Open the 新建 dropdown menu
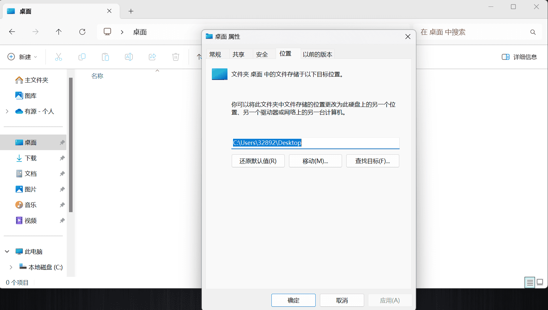Viewport: 548px width, 310px height. point(22,57)
